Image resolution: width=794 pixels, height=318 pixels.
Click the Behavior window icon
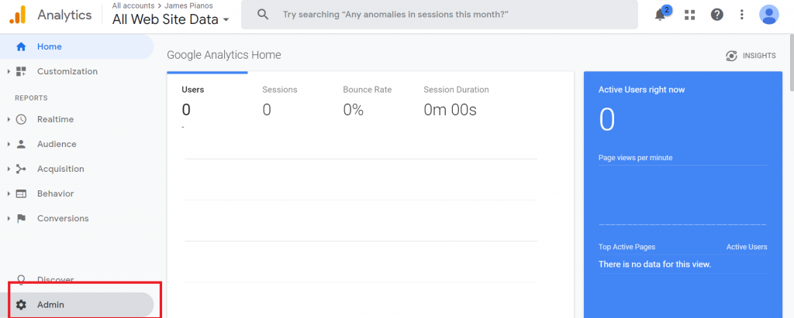pos(21,193)
